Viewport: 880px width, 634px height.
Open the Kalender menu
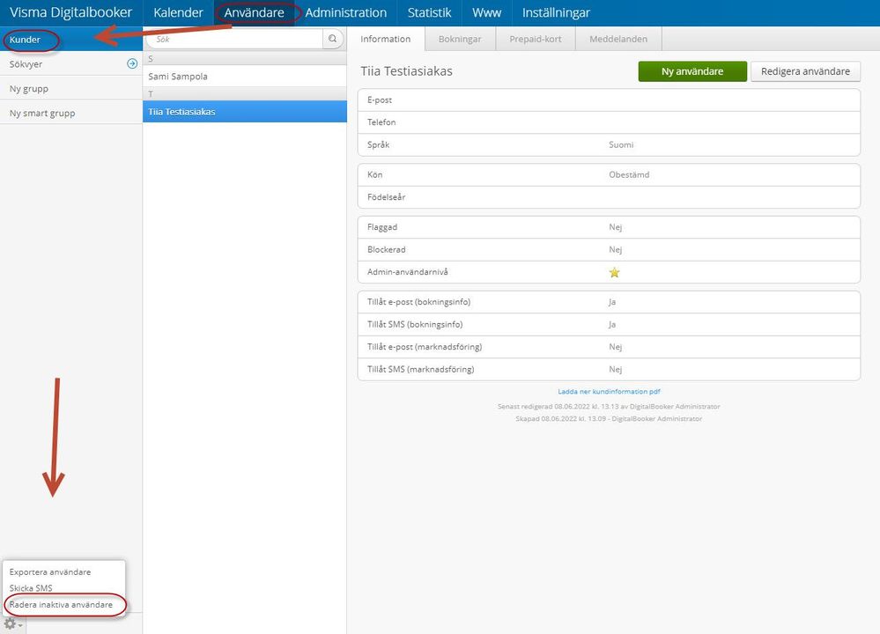click(x=178, y=12)
